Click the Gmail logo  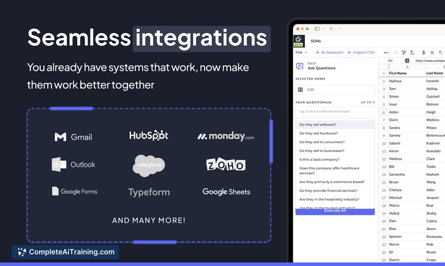(73, 137)
